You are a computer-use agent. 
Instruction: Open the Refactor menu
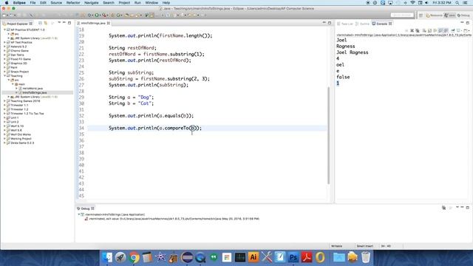point(73,3)
